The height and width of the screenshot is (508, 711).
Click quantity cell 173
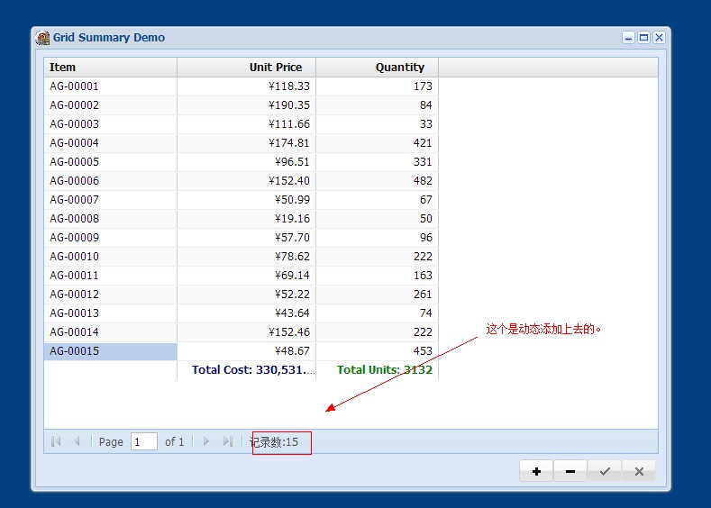click(377, 86)
